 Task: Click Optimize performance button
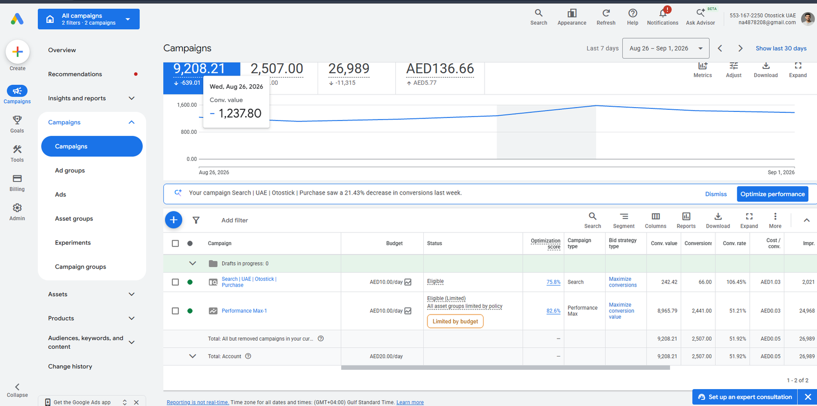[x=773, y=194]
